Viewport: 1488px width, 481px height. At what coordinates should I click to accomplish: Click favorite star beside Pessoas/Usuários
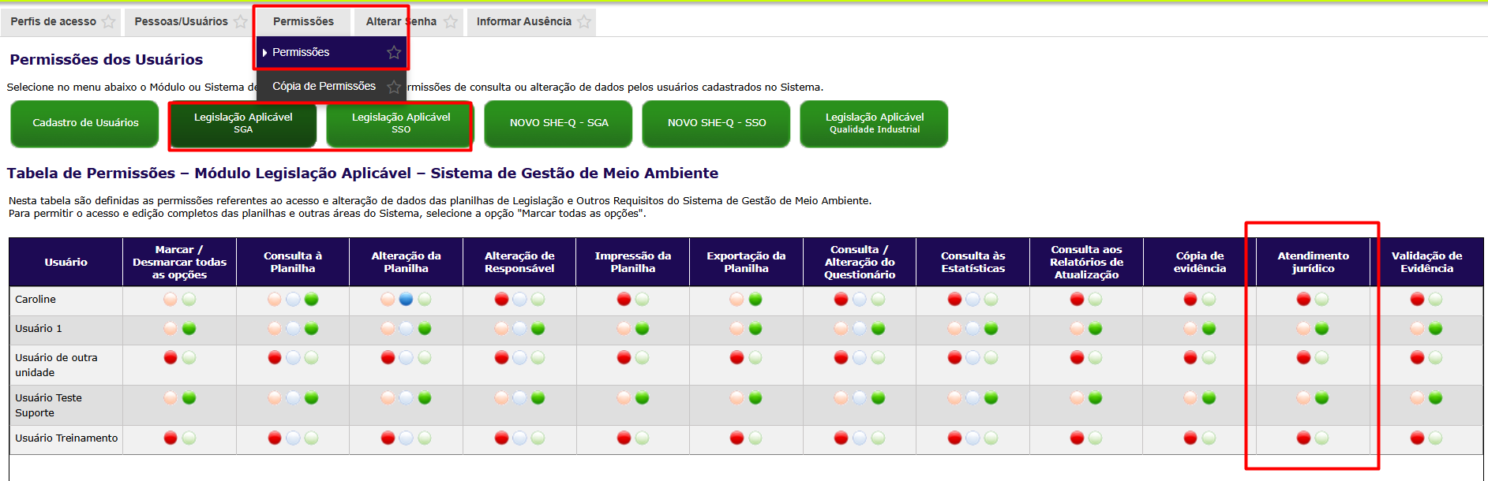point(241,22)
